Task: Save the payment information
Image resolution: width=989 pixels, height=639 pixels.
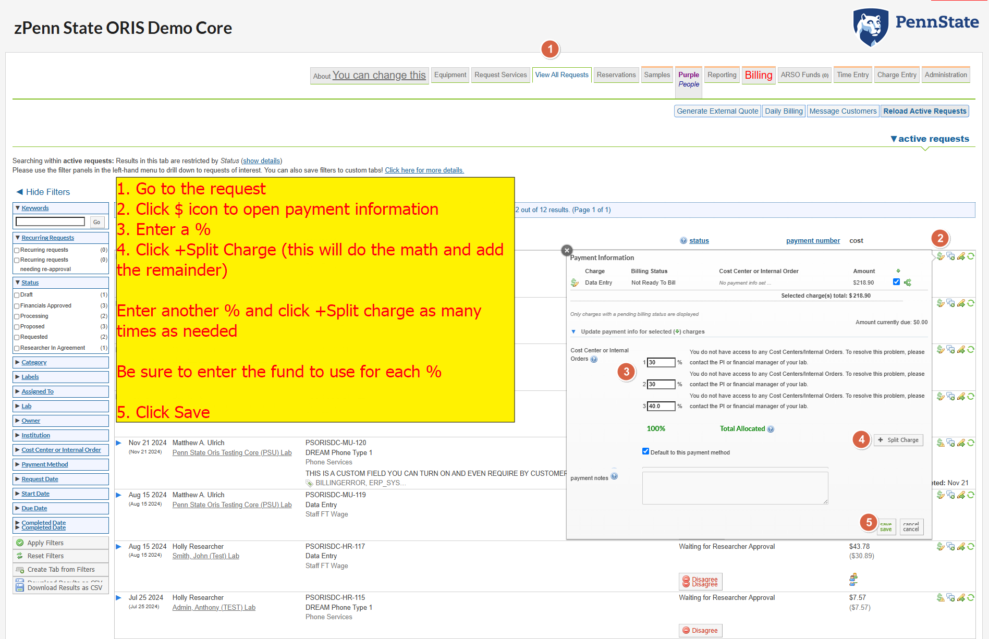Action: coord(886,527)
